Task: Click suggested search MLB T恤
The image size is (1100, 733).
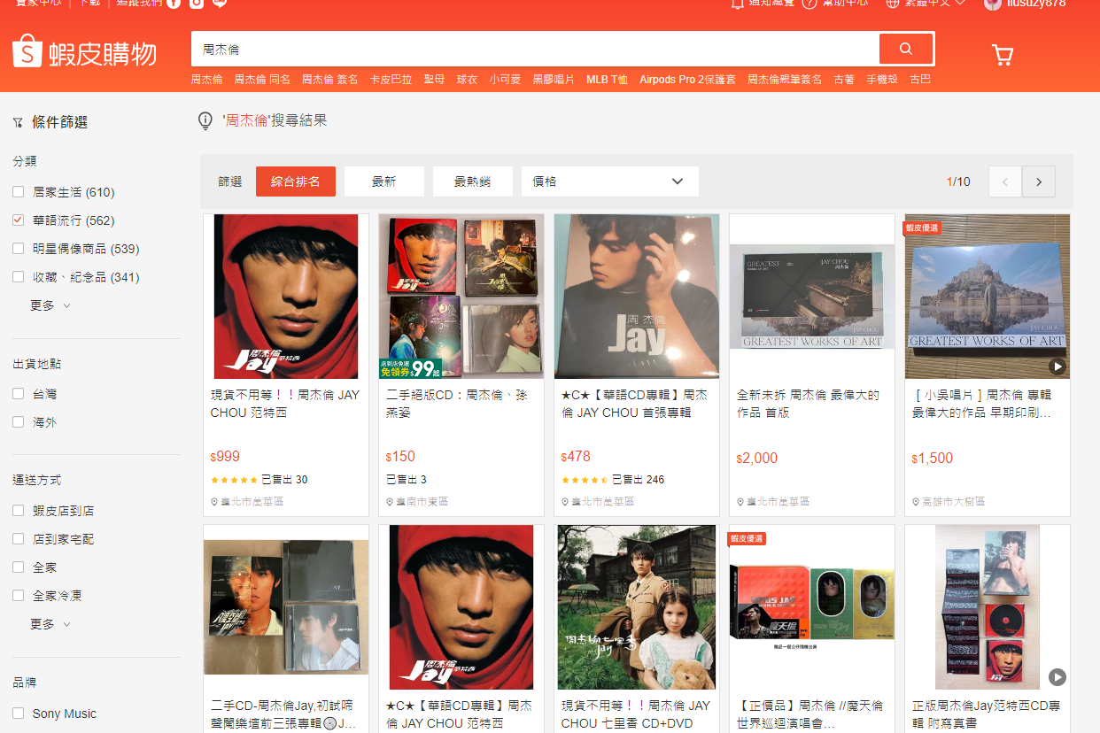Action: click(x=607, y=80)
